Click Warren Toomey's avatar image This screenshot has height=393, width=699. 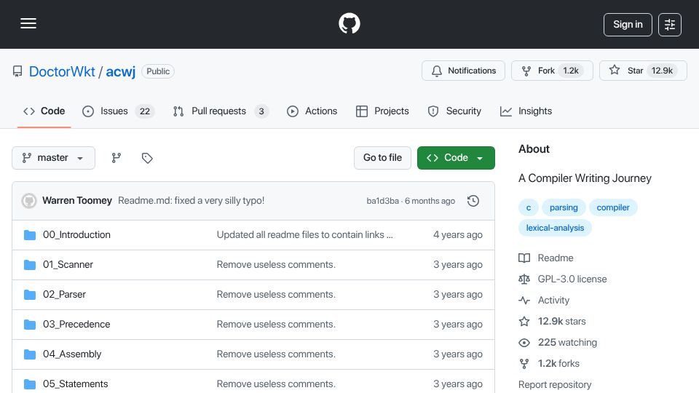[29, 201]
